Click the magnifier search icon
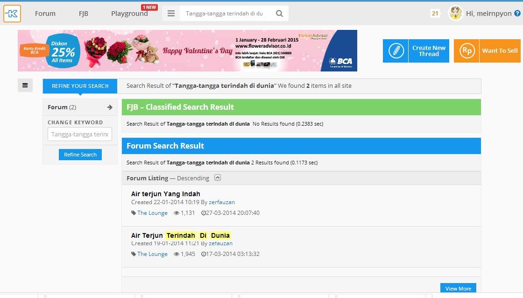 [280, 14]
